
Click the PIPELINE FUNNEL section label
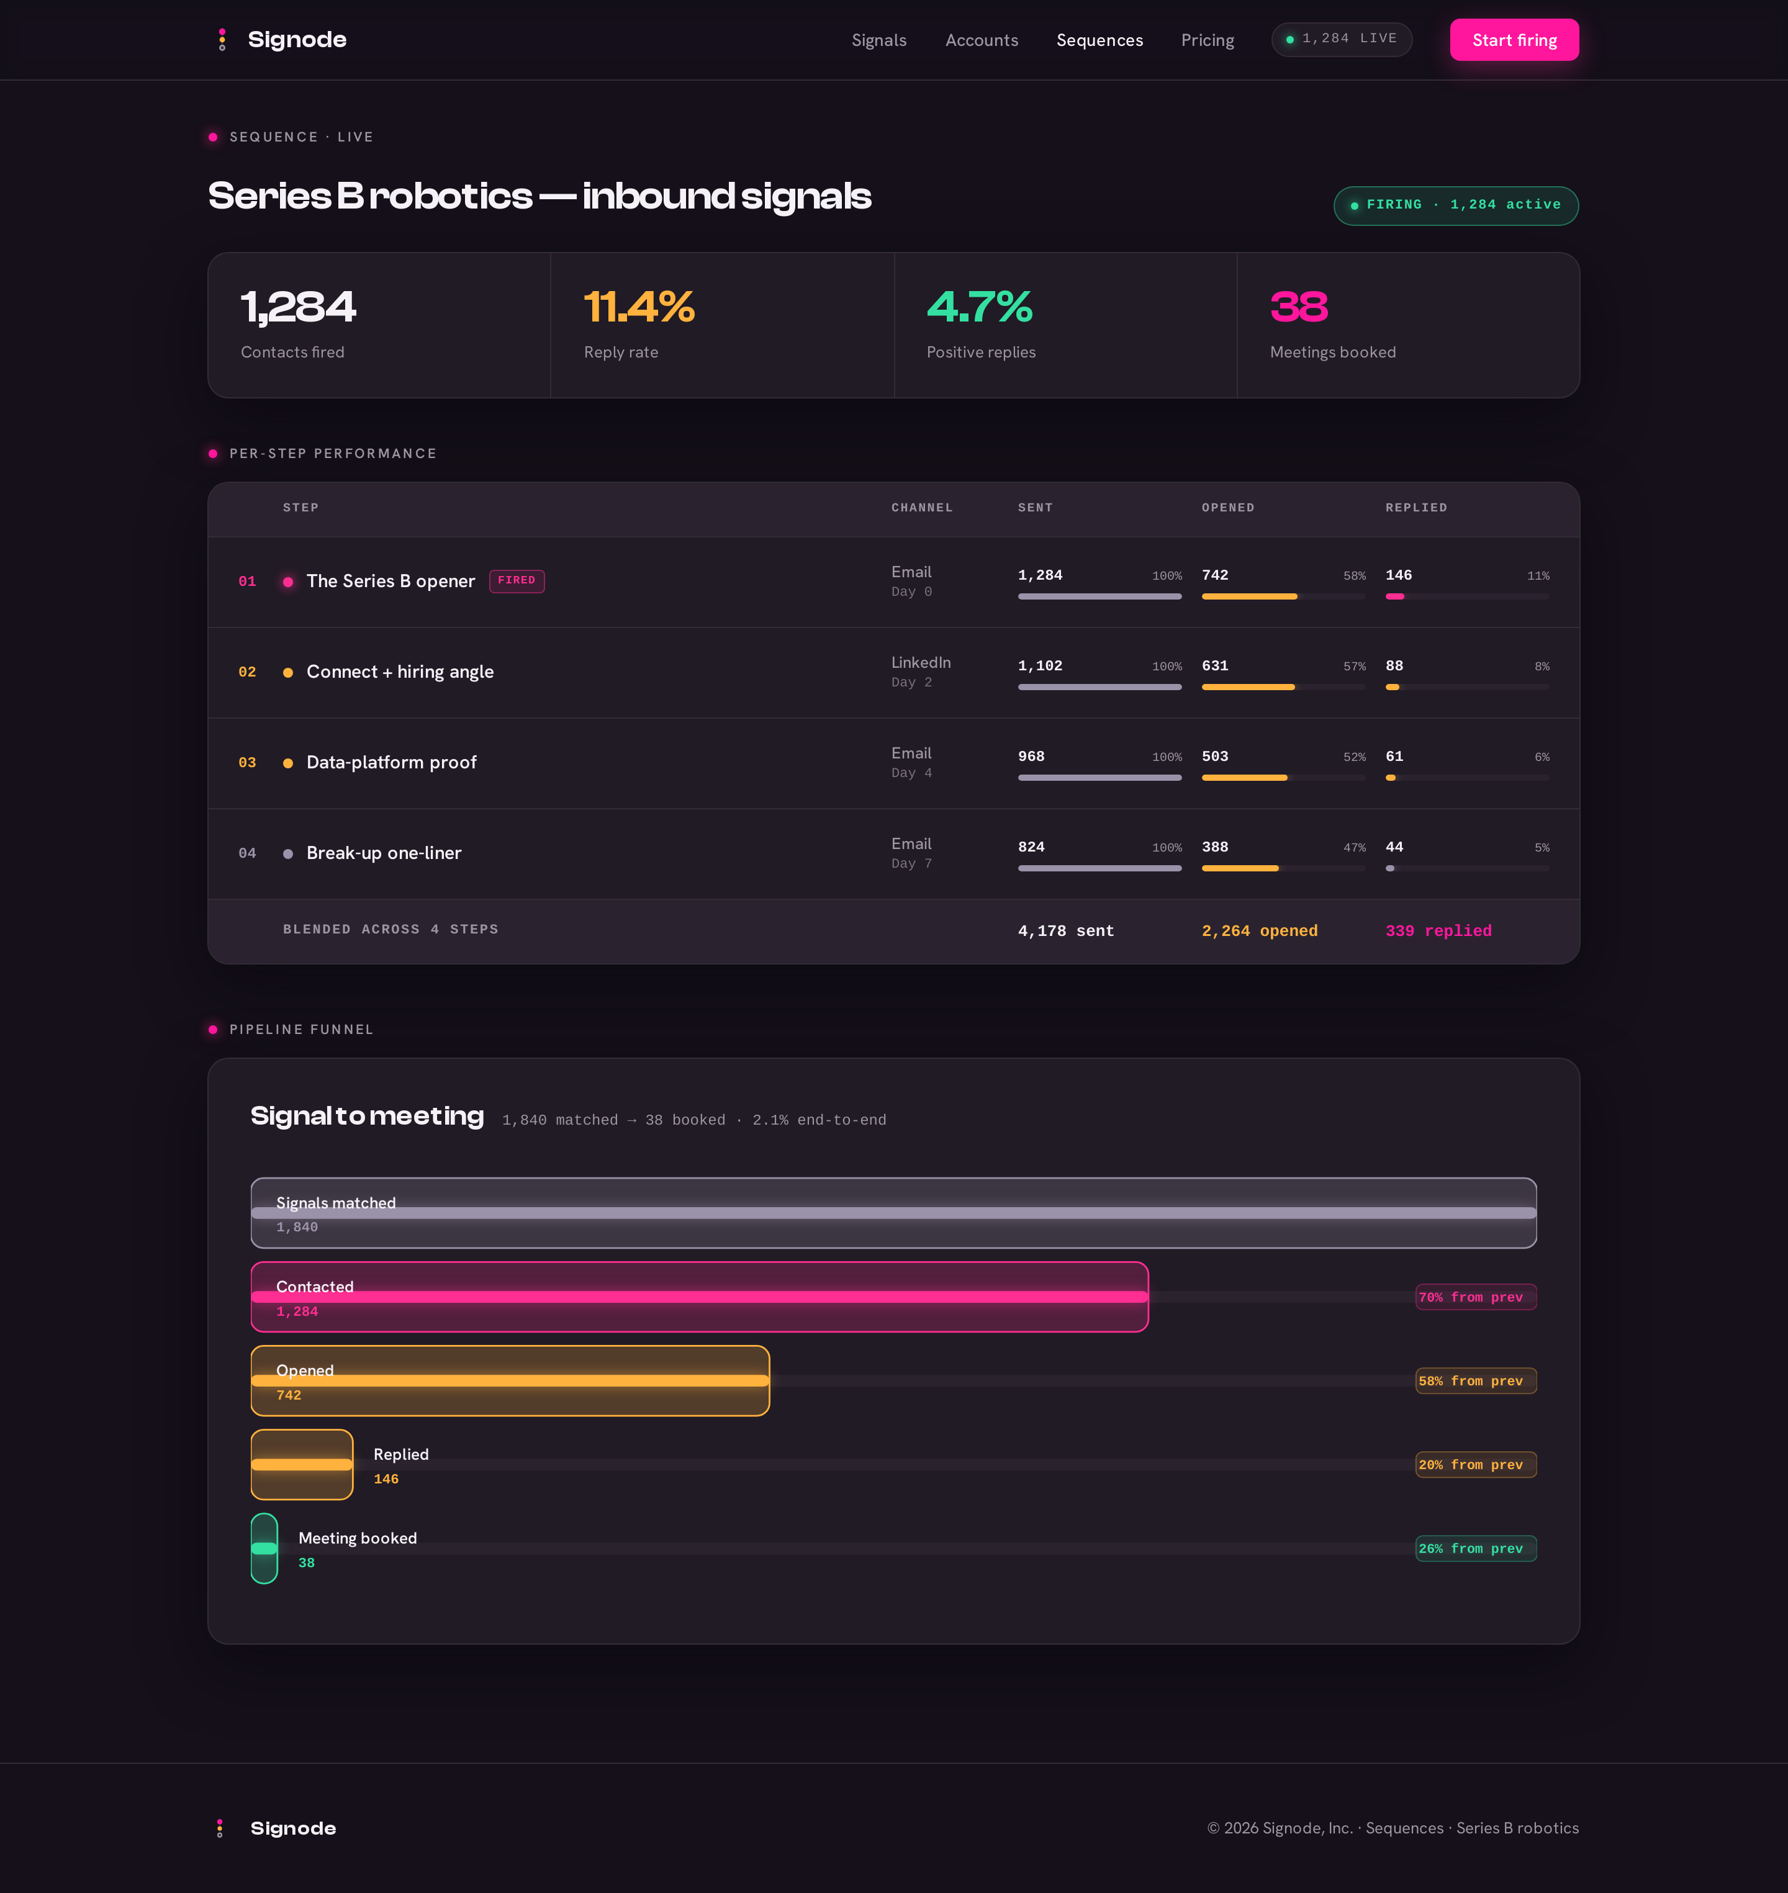click(301, 1030)
